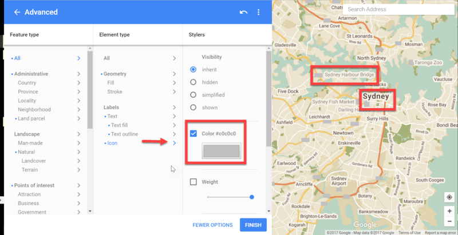Expand the Labels element chevron
458x235 pixels.
pos(175,107)
